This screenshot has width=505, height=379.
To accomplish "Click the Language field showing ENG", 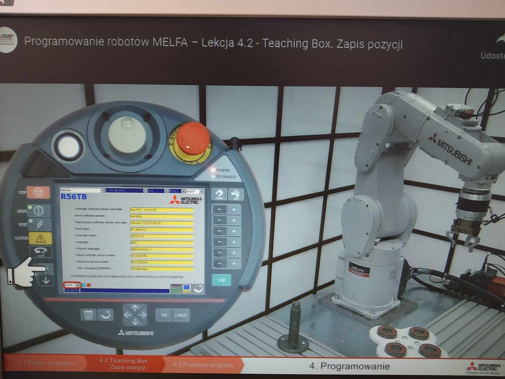I will coord(162,243).
